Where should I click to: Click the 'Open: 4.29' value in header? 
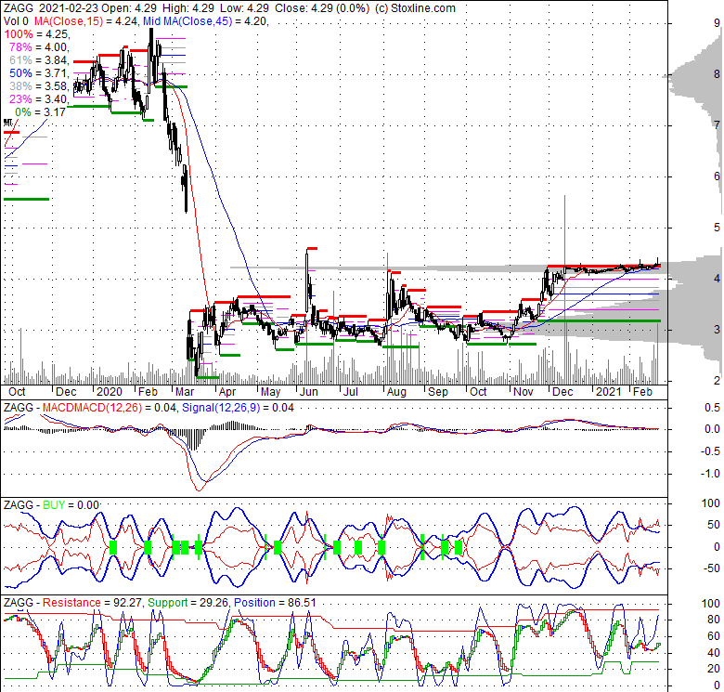click(x=129, y=8)
